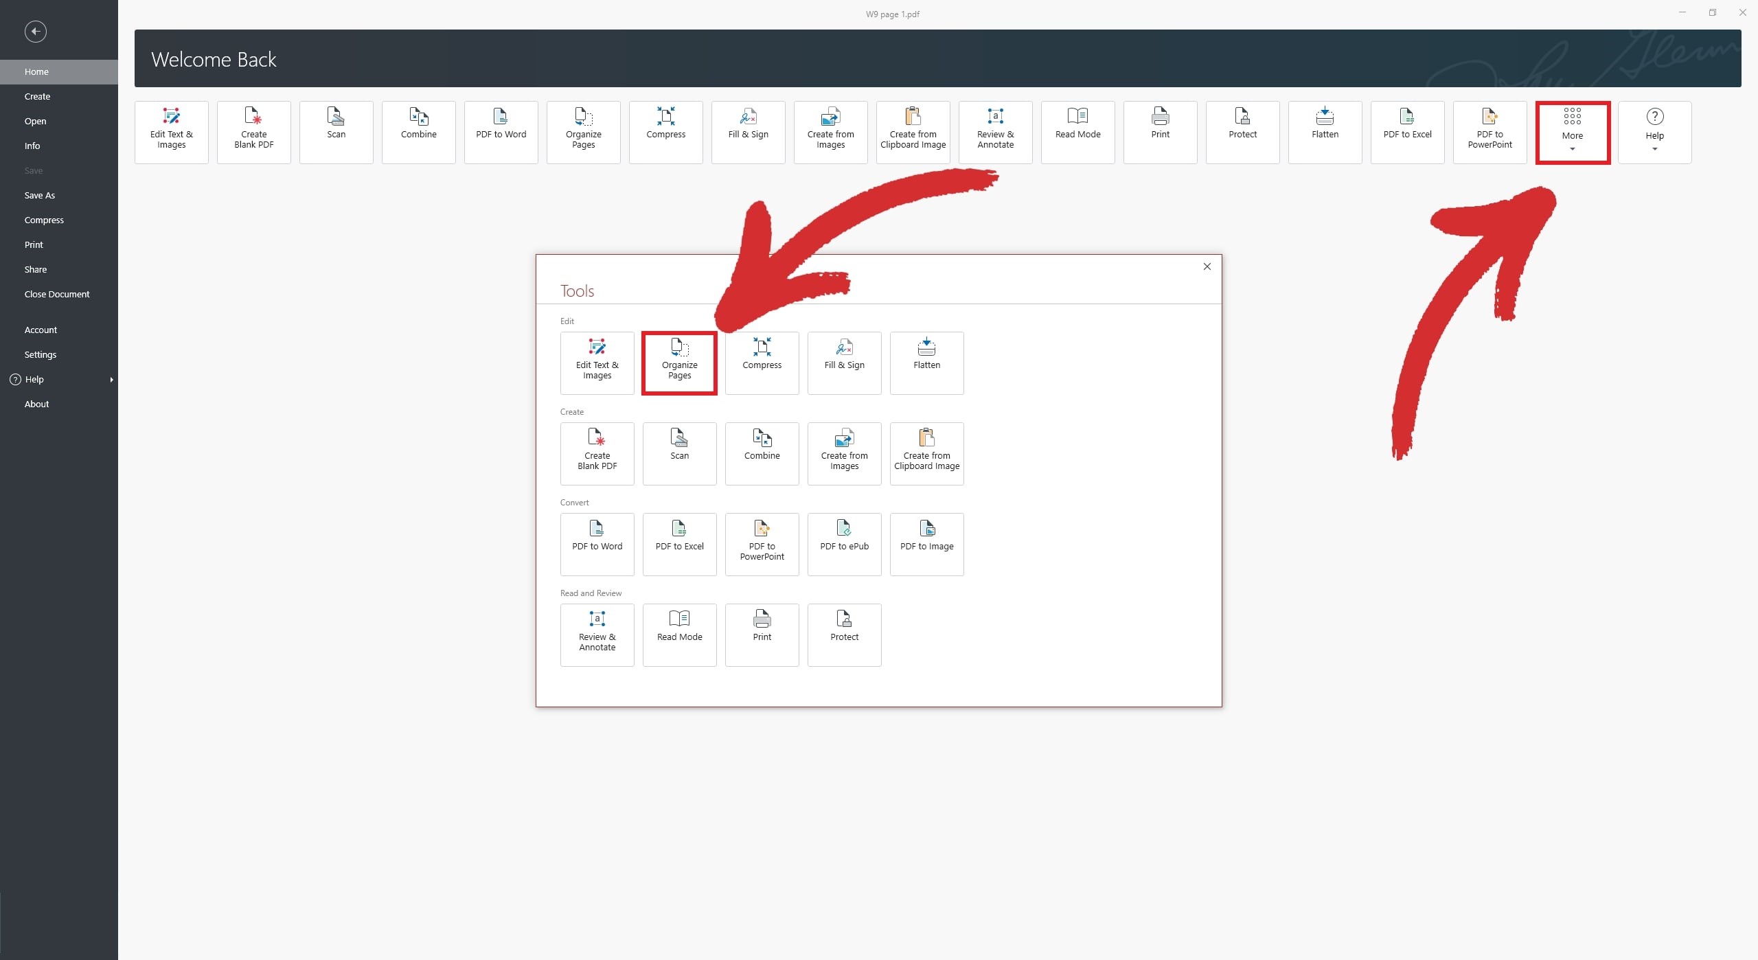This screenshot has height=960, width=1758.
Task: Select the Read Mode tool
Action: pos(680,628)
